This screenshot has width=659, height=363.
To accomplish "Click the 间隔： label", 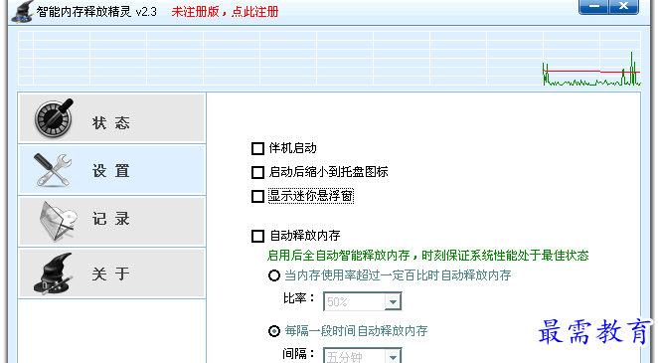I will coord(299,354).
